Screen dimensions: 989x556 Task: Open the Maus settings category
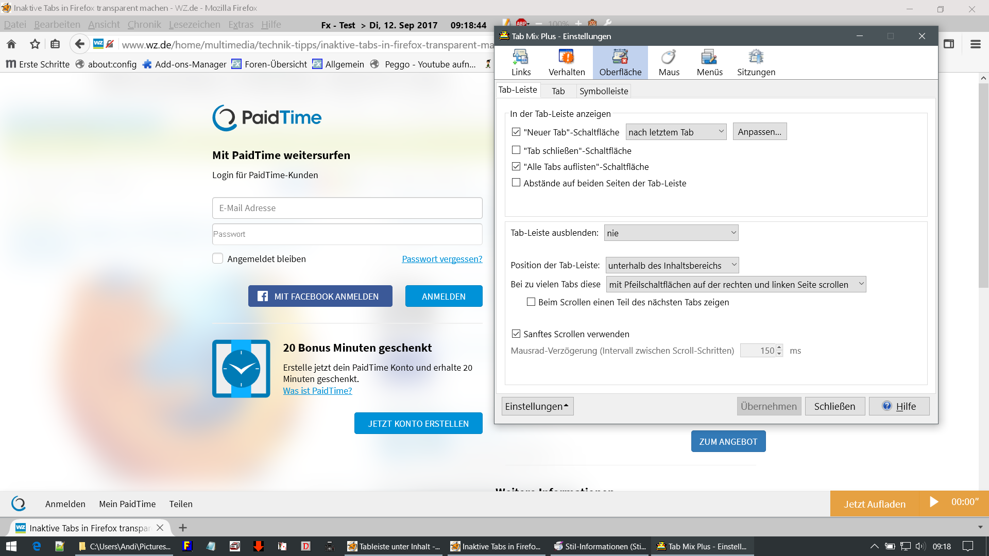coord(669,62)
